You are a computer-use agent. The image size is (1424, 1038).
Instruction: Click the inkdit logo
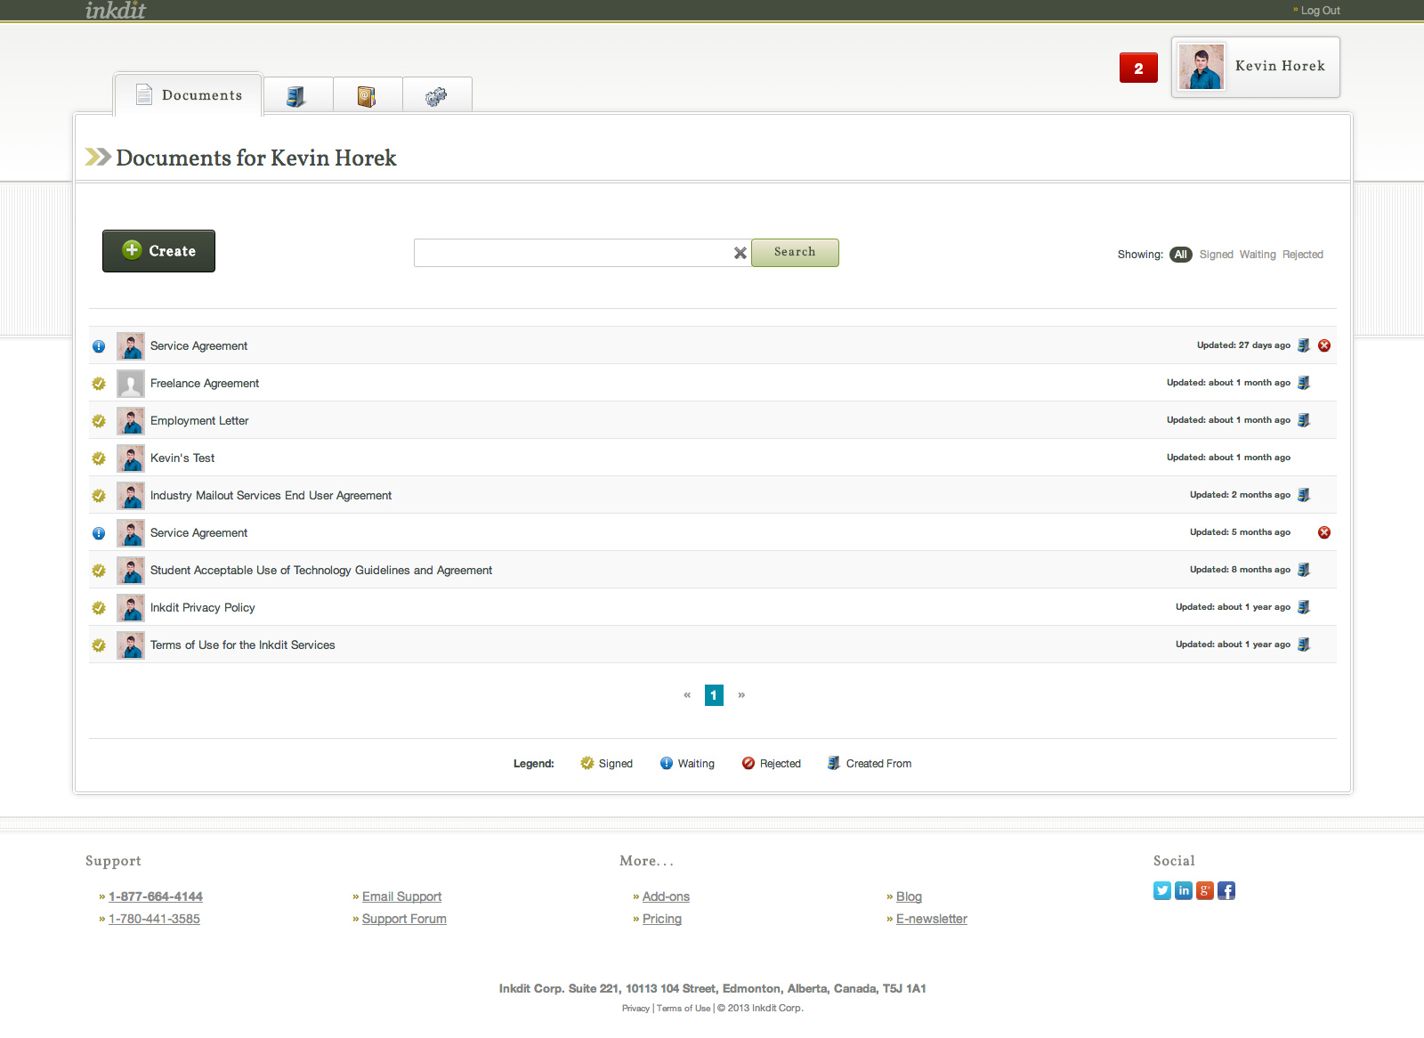pyautogui.click(x=116, y=11)
